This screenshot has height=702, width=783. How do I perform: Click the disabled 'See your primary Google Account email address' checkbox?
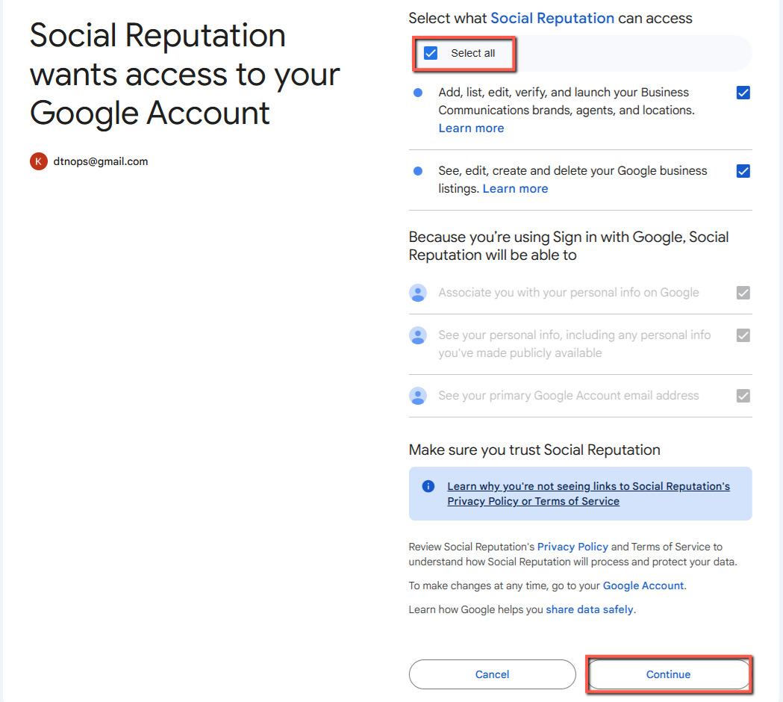[743, 396]
